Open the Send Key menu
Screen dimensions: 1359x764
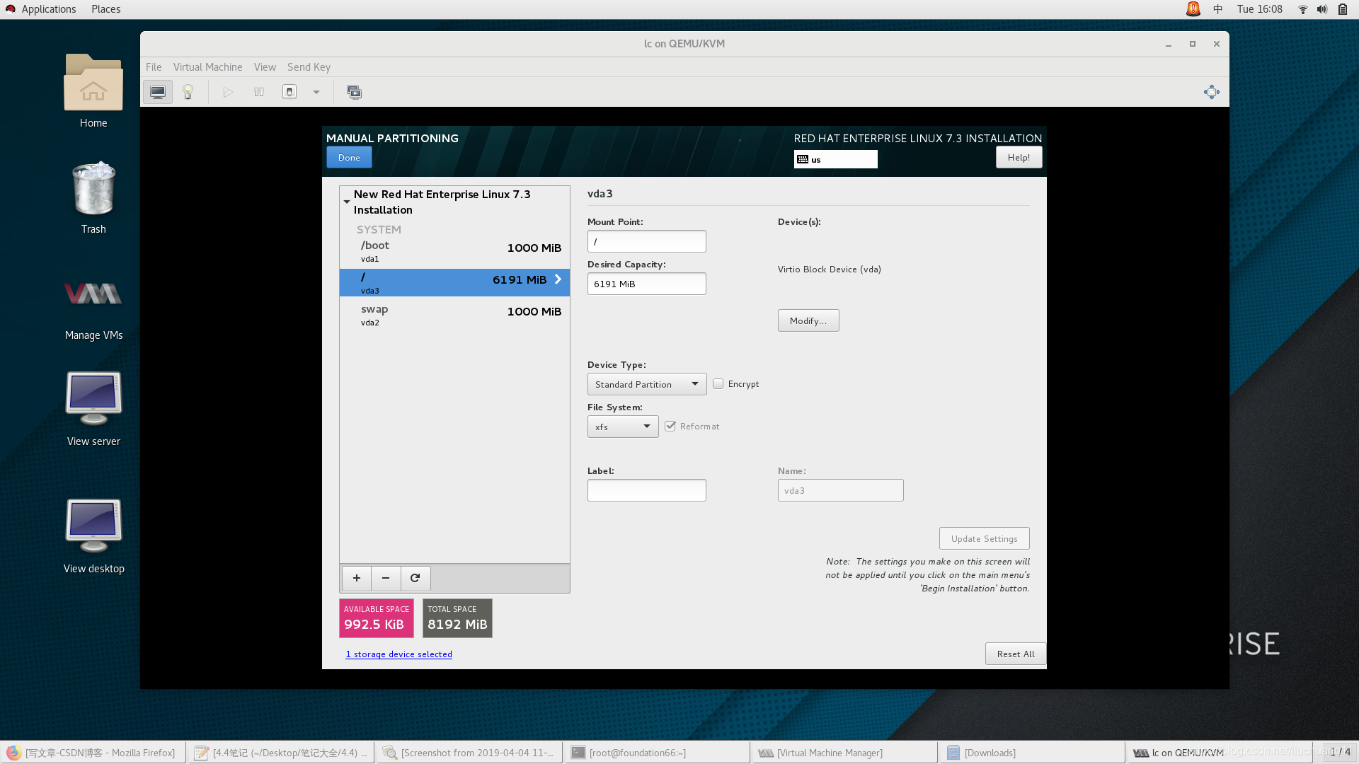(309, 67)
